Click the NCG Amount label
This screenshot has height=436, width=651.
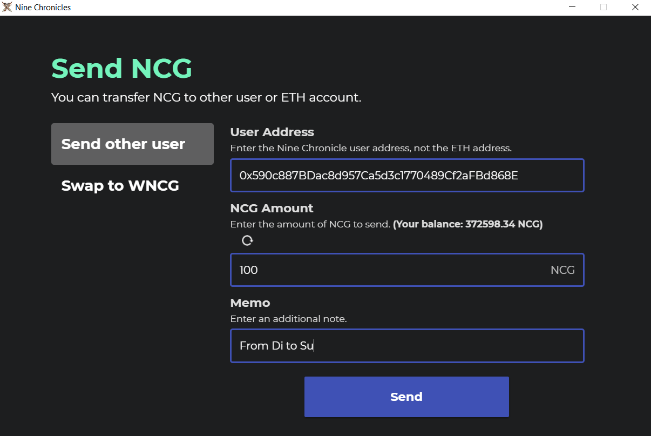(272, 209)
